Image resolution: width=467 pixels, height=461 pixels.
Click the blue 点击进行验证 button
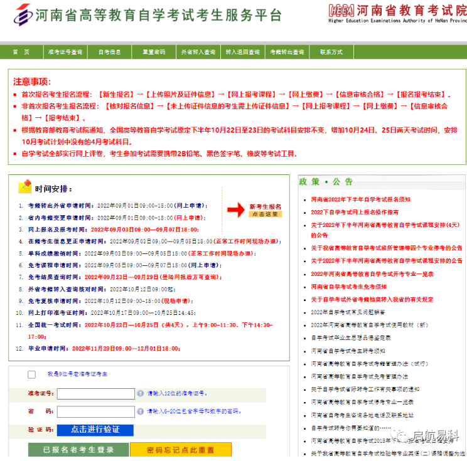[x=95, y=430]
